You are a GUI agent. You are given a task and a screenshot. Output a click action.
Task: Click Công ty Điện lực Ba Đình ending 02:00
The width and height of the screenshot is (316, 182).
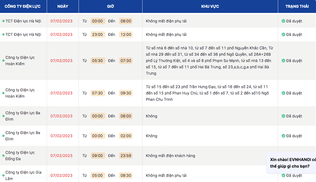[23, 136]
